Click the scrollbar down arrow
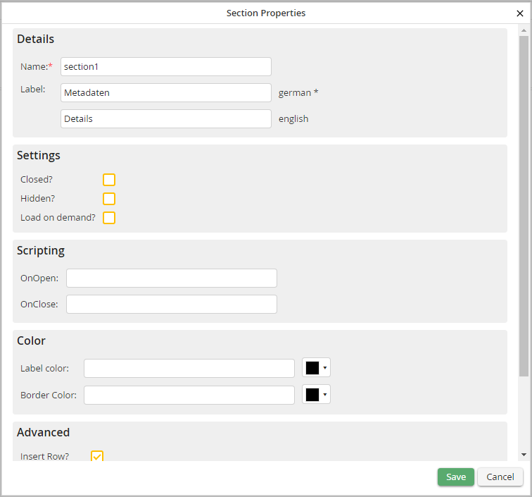This screenshot has height=497, width=532. [524, 455]
